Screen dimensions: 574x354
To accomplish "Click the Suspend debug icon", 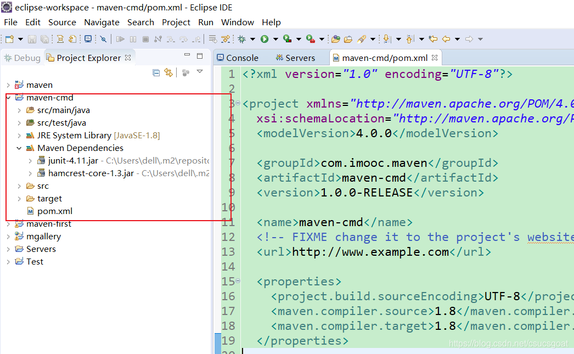I will coord(133,39).
